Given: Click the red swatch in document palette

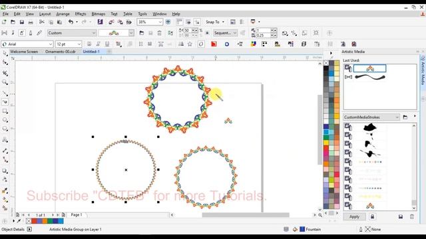Looking at the screenshot, I should point(34,221).
